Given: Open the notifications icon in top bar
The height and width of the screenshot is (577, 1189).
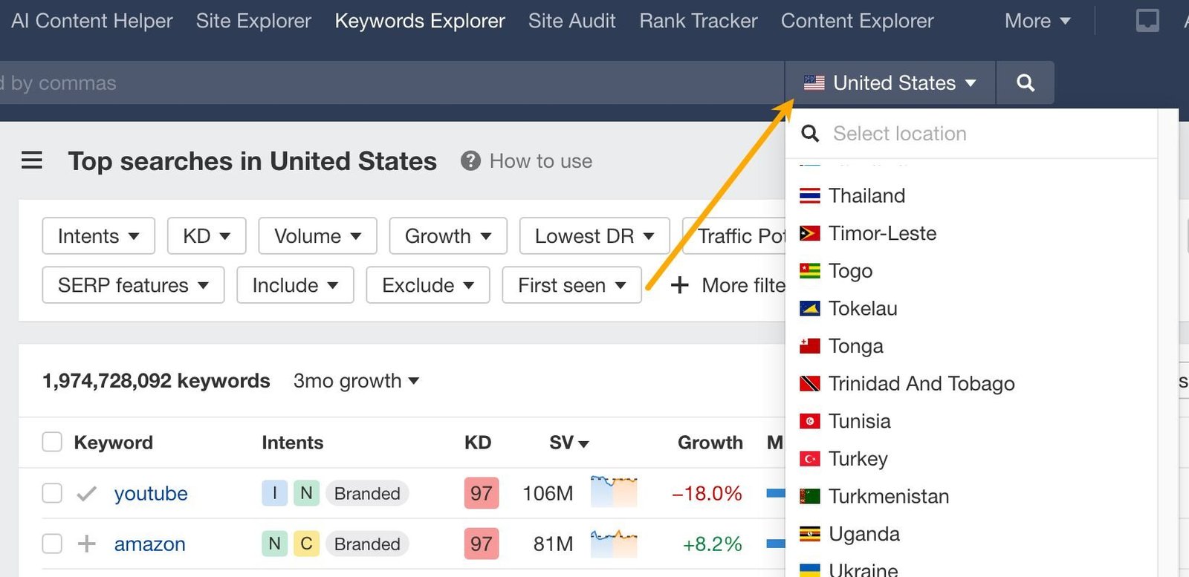Looking at the screenshot, I should pos(1147,21).
